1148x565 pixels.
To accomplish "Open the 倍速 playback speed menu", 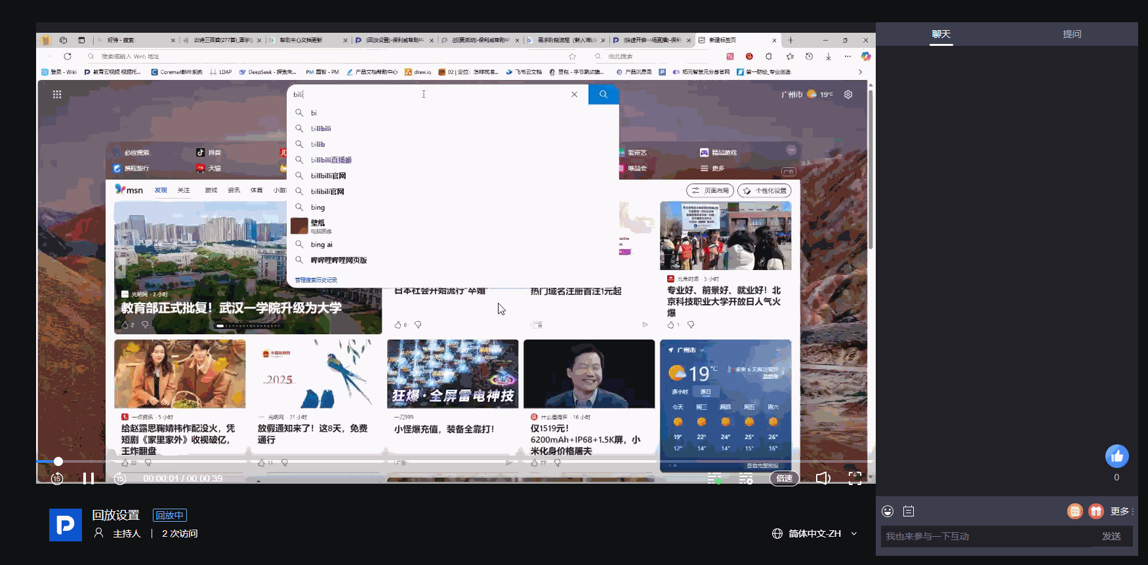I will click(784, 478).
